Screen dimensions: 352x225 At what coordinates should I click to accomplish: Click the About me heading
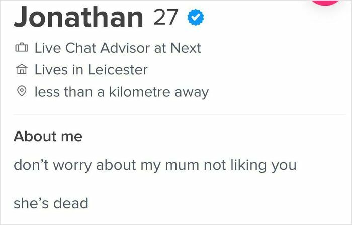[x=48, y=136]
